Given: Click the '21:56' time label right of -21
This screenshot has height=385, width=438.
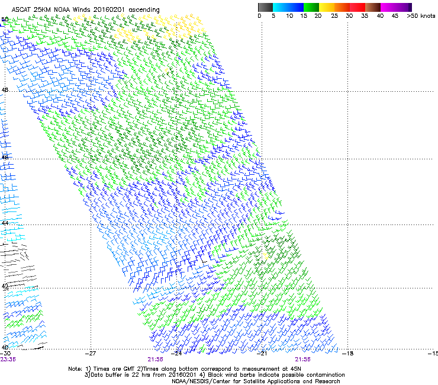Looking at the screenshot, I should click(303, 360).
